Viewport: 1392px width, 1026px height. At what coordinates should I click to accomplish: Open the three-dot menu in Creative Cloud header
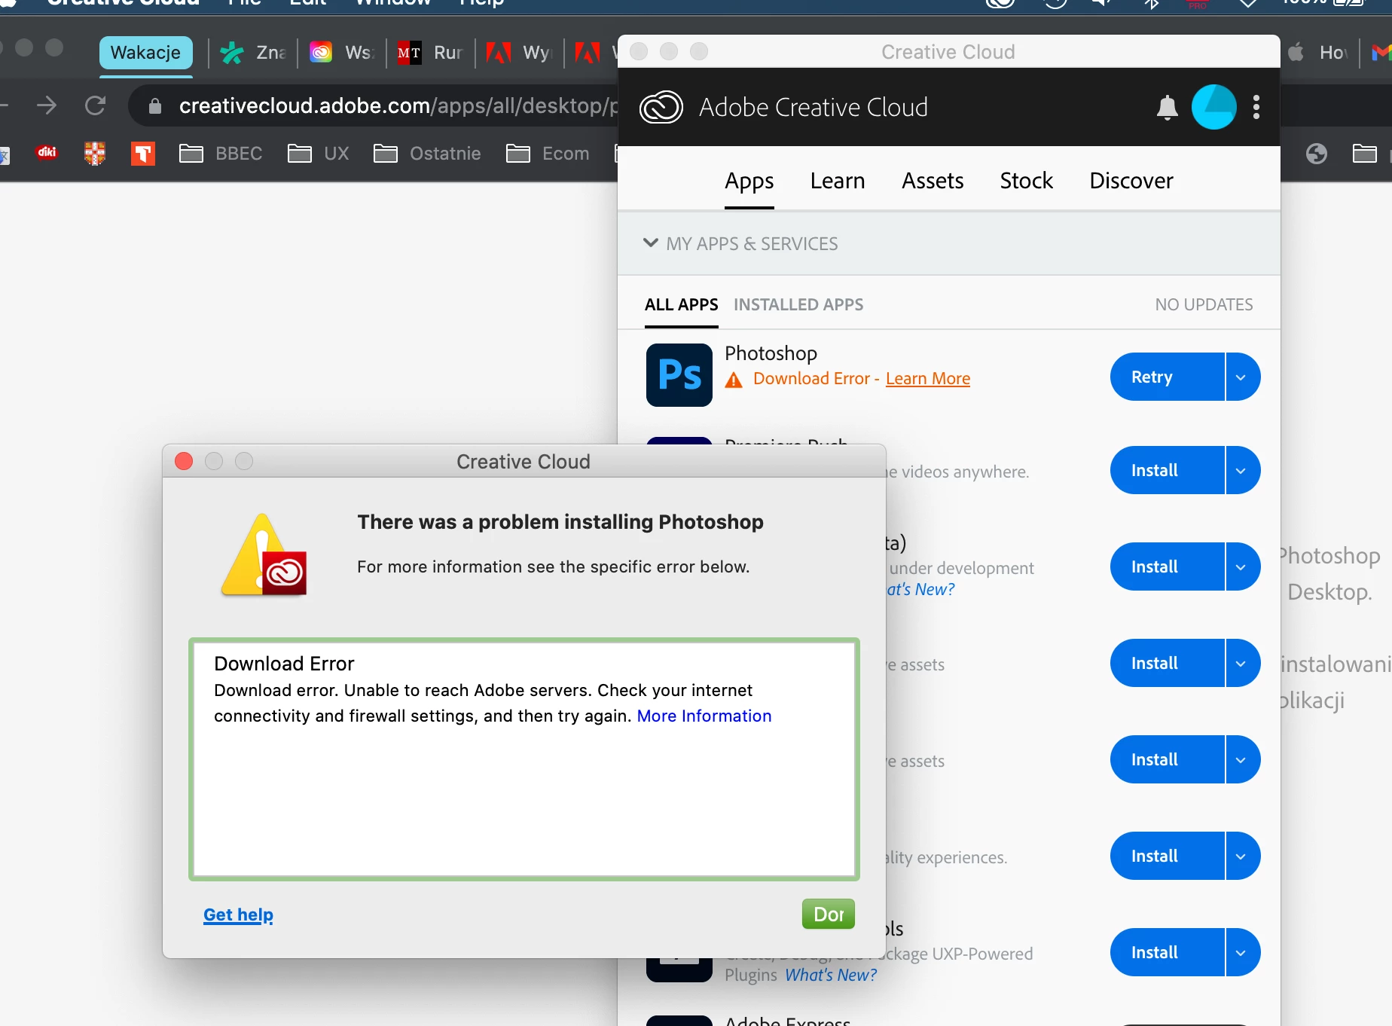point(1256,107)
